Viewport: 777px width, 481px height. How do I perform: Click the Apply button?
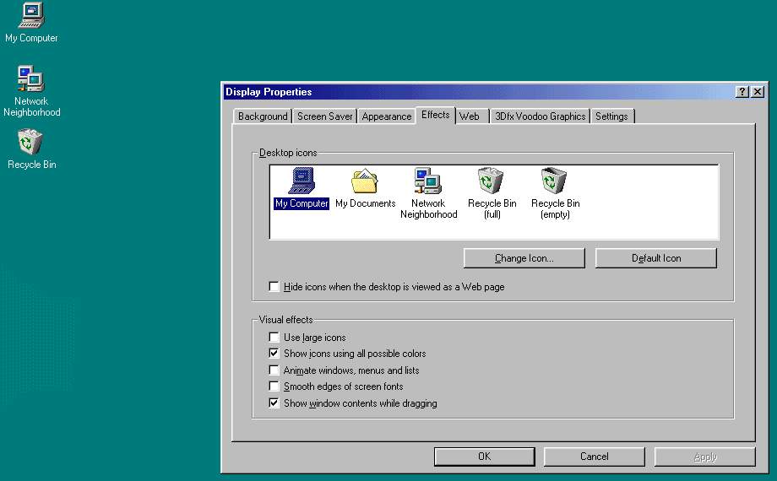pyautogui.click(x=705, y=457)
